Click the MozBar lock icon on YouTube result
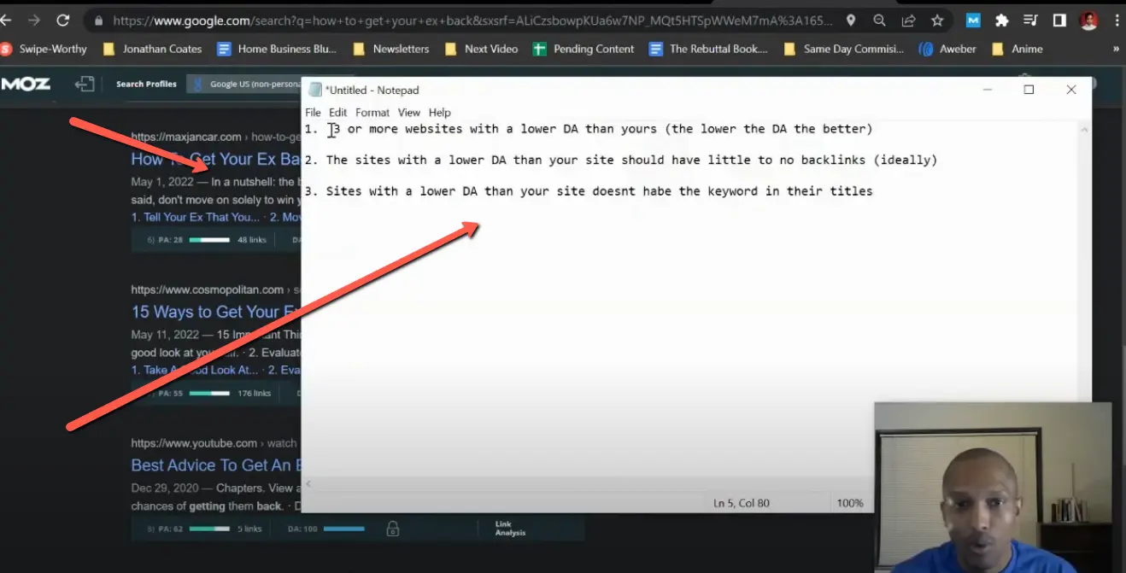 pos(392,529)
